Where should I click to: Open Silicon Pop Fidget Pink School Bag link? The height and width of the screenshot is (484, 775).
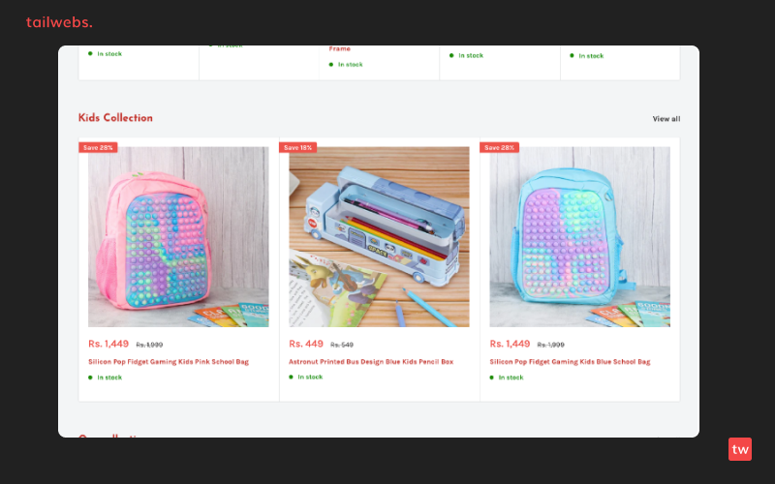click(169, 361)
